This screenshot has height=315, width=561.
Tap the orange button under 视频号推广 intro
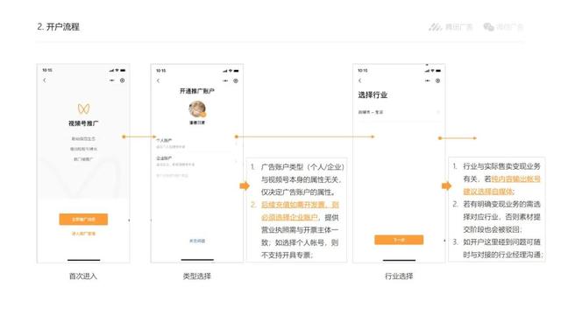[83, 220]
